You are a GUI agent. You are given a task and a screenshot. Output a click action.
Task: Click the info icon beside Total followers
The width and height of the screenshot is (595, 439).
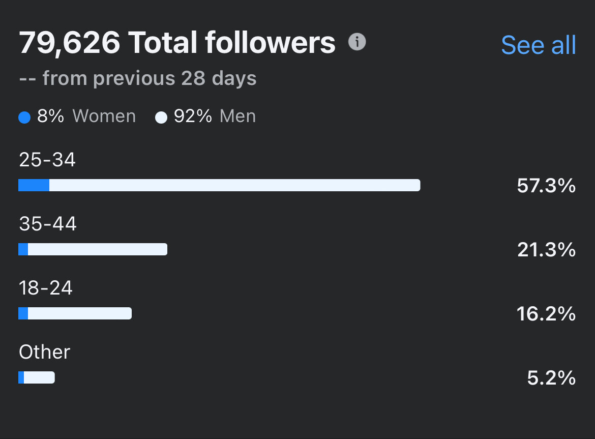[357, 42]
